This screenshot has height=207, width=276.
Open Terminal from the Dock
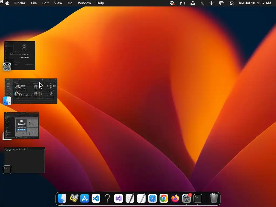point(198,198)
